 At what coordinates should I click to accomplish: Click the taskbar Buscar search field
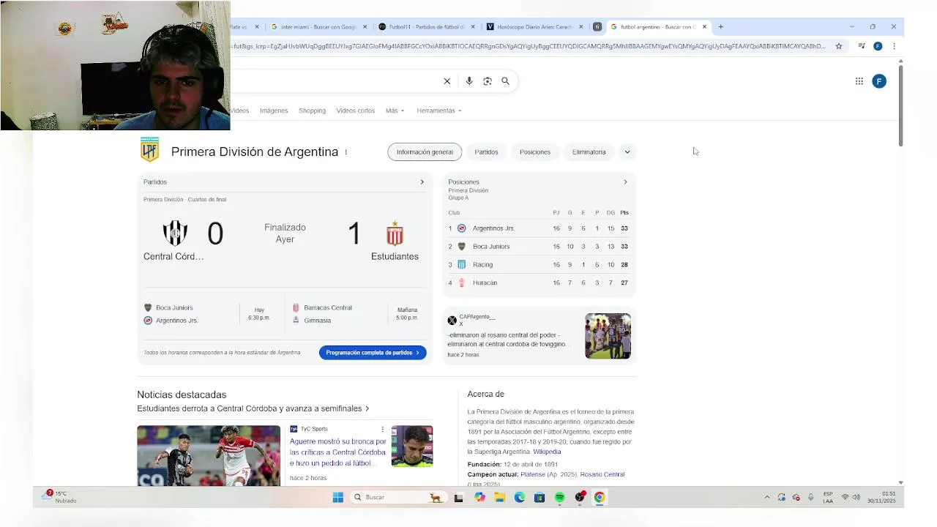click(x=397, y=498)
